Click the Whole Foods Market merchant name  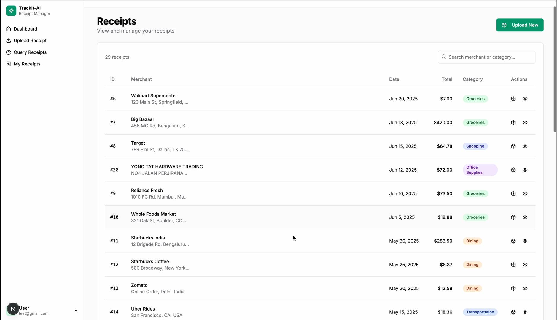click(x=153, y=214)
